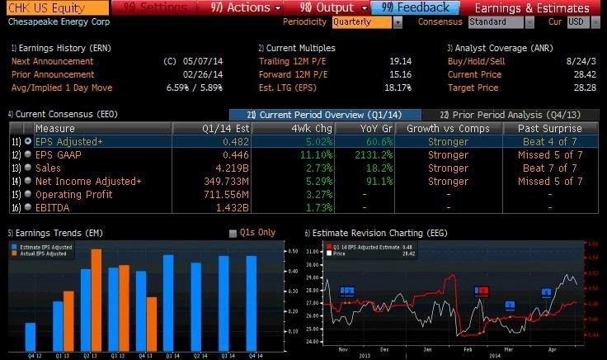Click the orange Actual EPS Adjusted legend swatch
The width and height of the screenshot is (607, 360).
[x=14, y=253]
